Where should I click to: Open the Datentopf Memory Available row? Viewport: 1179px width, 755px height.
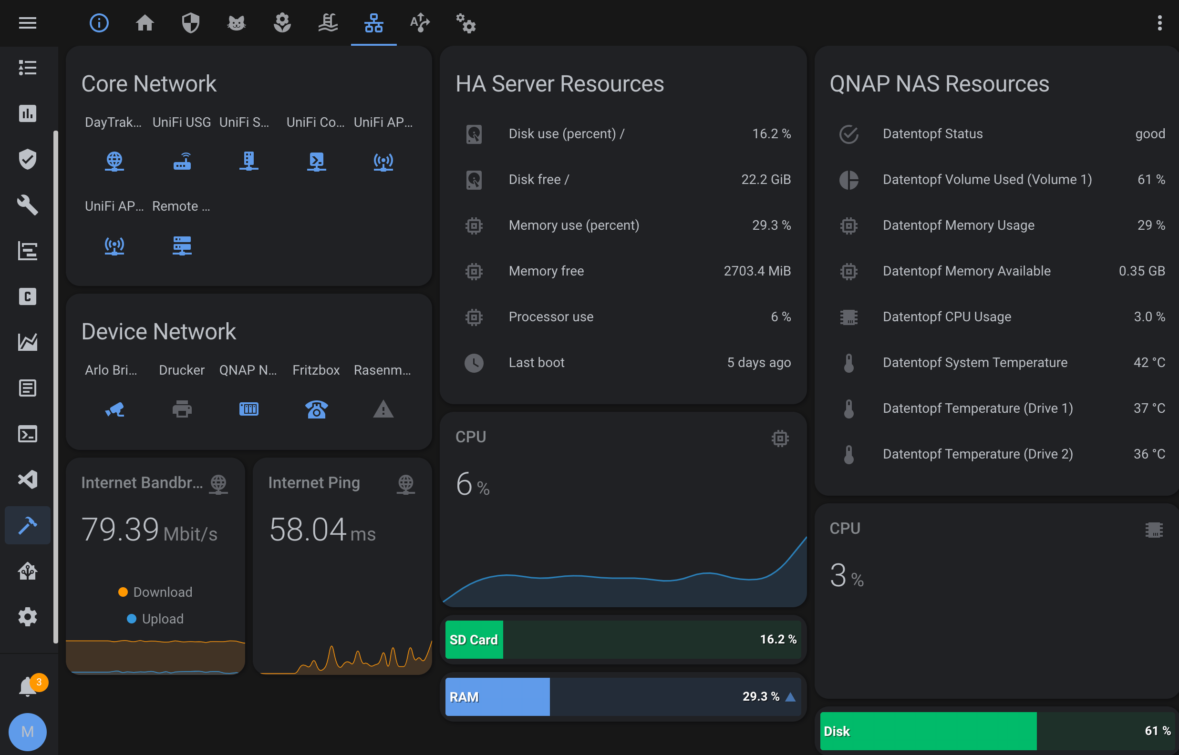(x=998, y=271)
